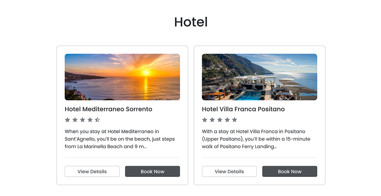
Task: Open the poolside photo of Villa Franca
Action: point(259,77)
